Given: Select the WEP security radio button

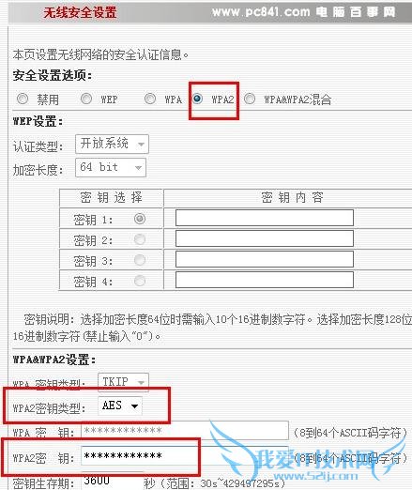Looking at the screenshot, I should pos(86,99).
